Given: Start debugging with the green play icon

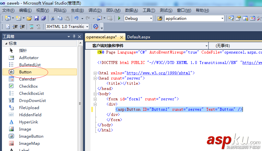Looking at the screenshot, I should [x=119, y=18].
